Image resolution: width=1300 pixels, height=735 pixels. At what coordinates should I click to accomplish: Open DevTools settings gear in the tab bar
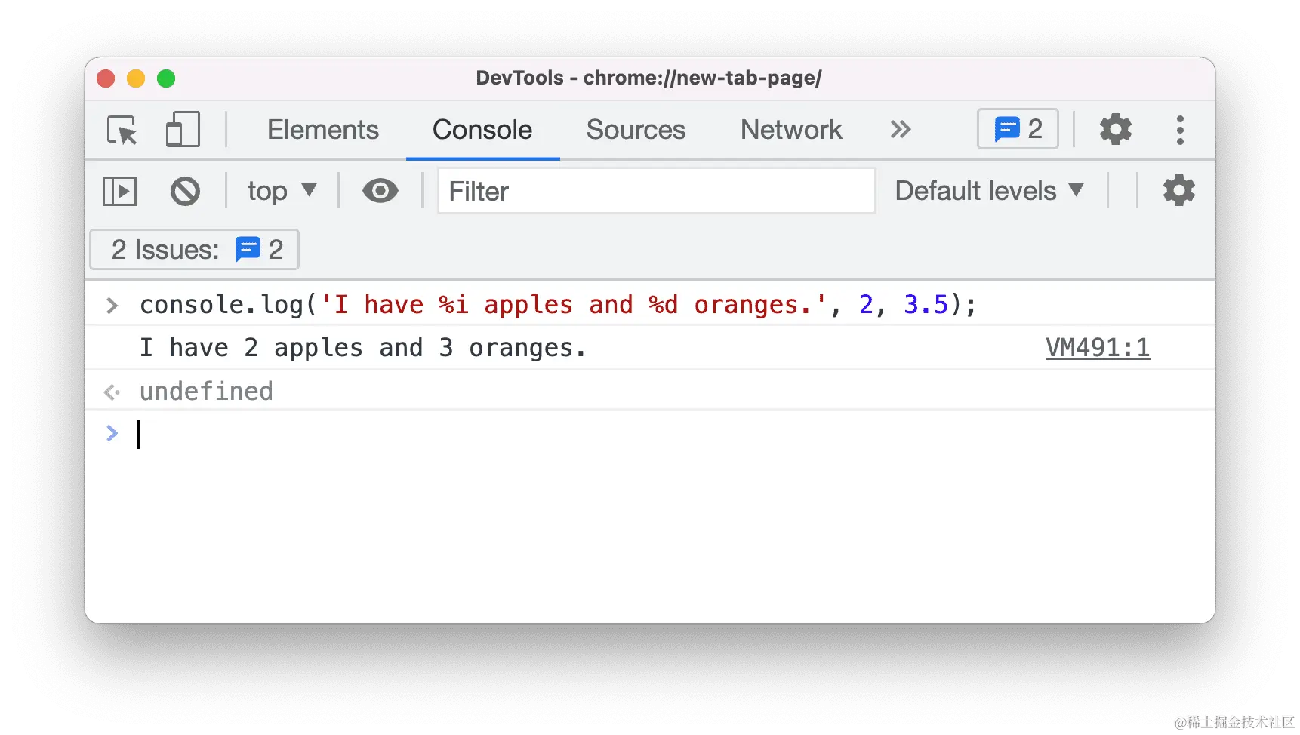pos(1115,130)
